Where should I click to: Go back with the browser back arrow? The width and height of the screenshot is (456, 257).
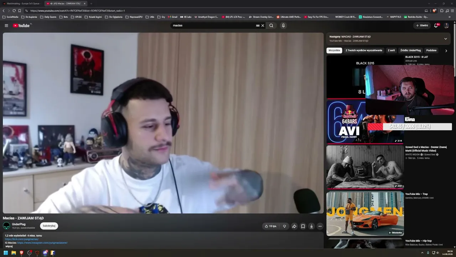[4, 11]
